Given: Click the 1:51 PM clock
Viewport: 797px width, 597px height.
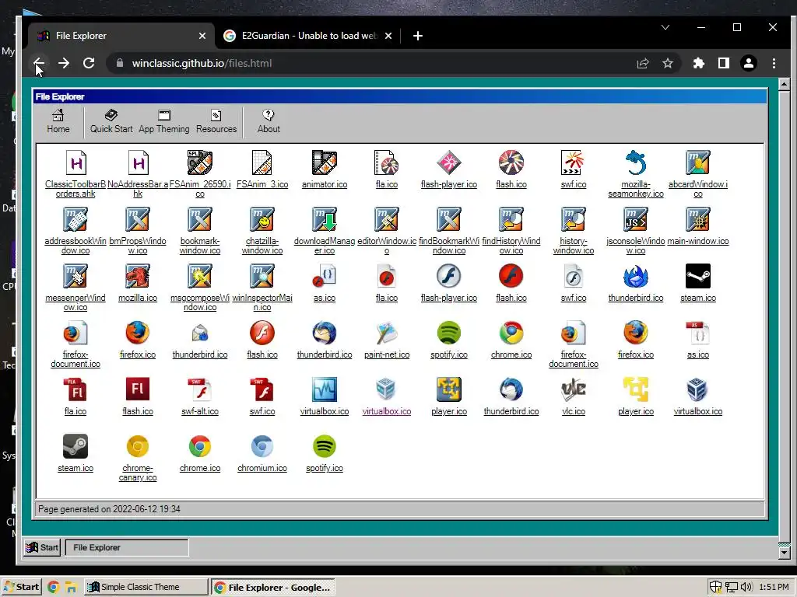Looking at the screenshot, I should click(x=774, y=587).
